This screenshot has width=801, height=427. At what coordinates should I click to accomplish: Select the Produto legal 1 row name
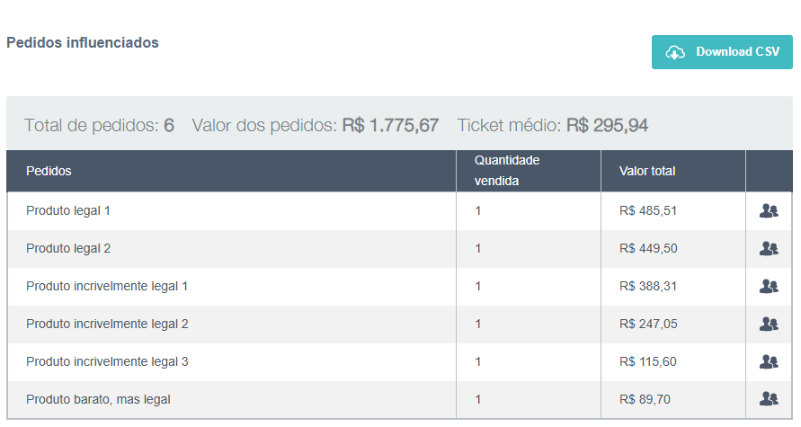point(68,210)
